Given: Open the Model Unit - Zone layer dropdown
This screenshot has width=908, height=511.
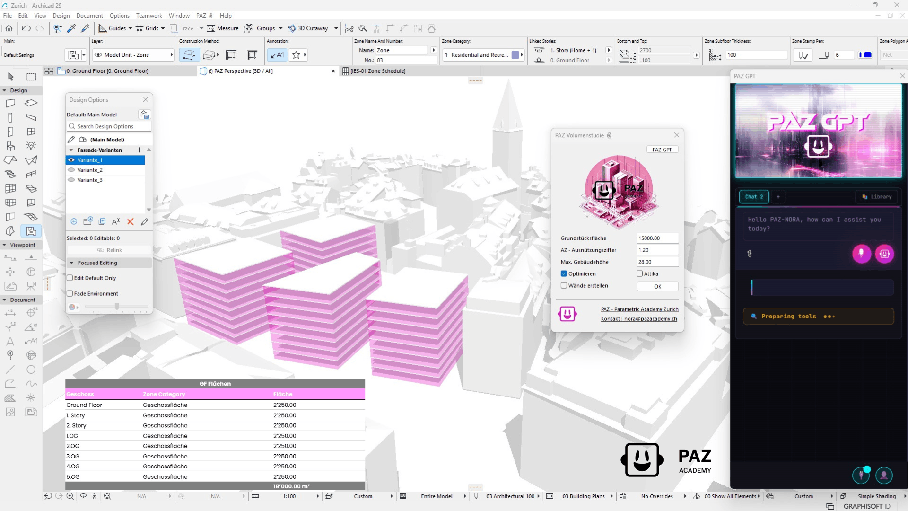Looking at the screenshot, I should click(x=133, y=55).
